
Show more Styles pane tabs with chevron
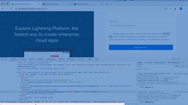pos(183,63)
